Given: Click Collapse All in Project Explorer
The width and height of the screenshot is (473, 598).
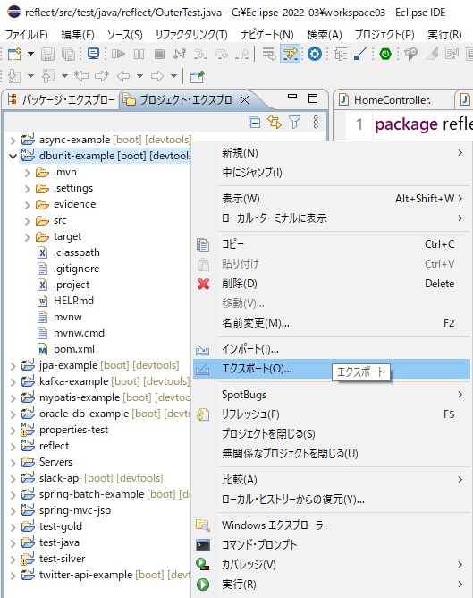Looking at the screenshot, I should pyautogui.click(x=255, y=123).
